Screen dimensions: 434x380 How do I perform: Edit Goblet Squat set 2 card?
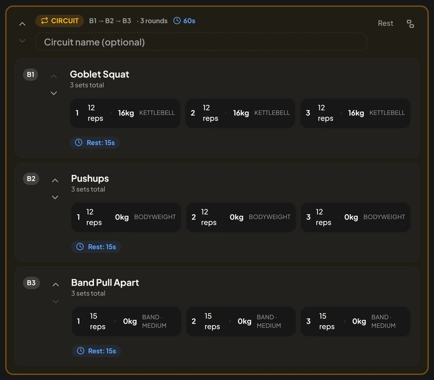[x=240, y=113]
